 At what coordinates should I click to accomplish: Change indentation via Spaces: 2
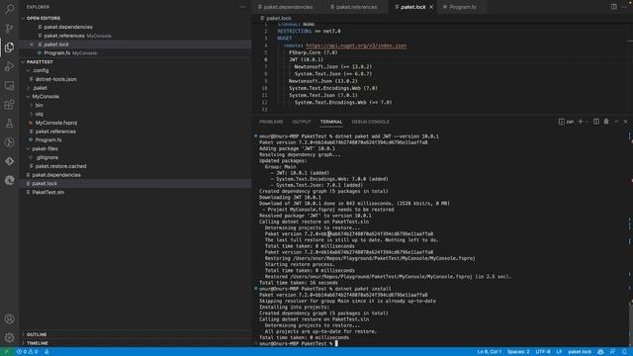click(518, 352)
